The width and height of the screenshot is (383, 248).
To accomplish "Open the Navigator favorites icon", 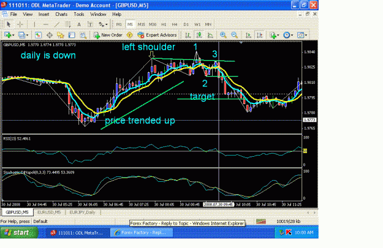I will 61,35.
